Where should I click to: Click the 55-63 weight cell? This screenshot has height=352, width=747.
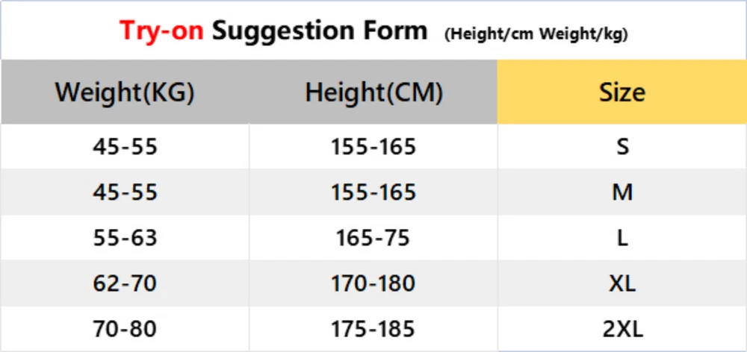tap(125, 238)
